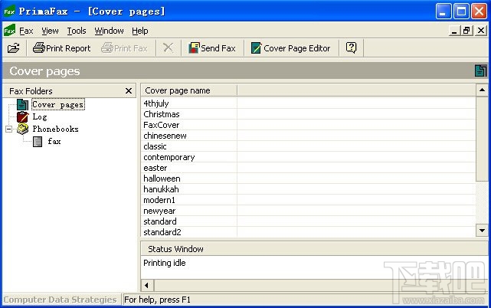
Task: Select the classic cover page
Action: click(155, 146)
